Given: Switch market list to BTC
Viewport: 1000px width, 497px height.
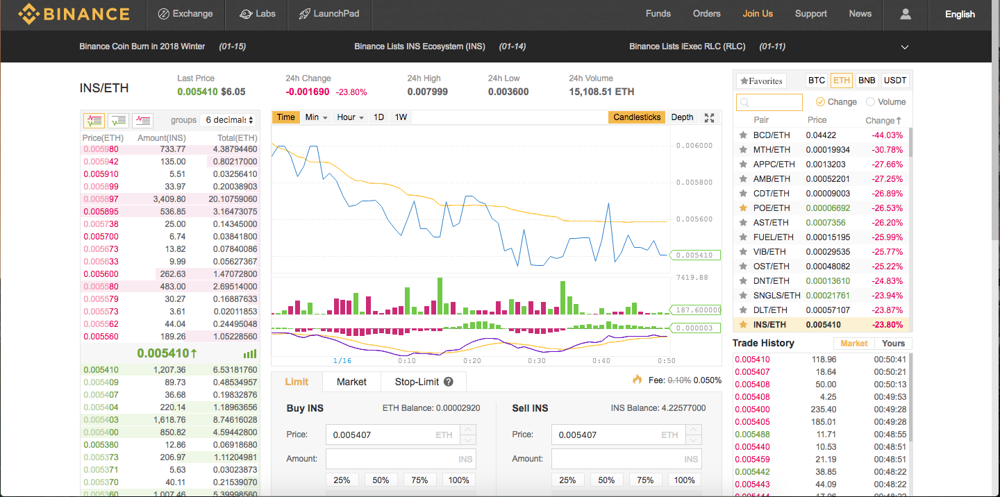Looking at the screenshot, I should click(x=817, y=81).
